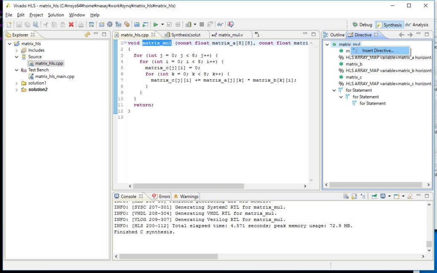Collapse the matrix_hls project node
The image size is (437, 273).
coord(10,44)
